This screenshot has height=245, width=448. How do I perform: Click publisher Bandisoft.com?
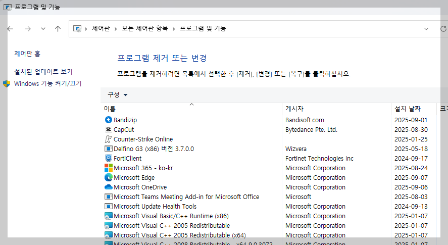(x=305, y=120)
